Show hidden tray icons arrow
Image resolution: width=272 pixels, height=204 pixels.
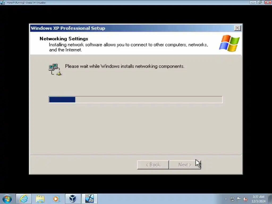(226, 199)
